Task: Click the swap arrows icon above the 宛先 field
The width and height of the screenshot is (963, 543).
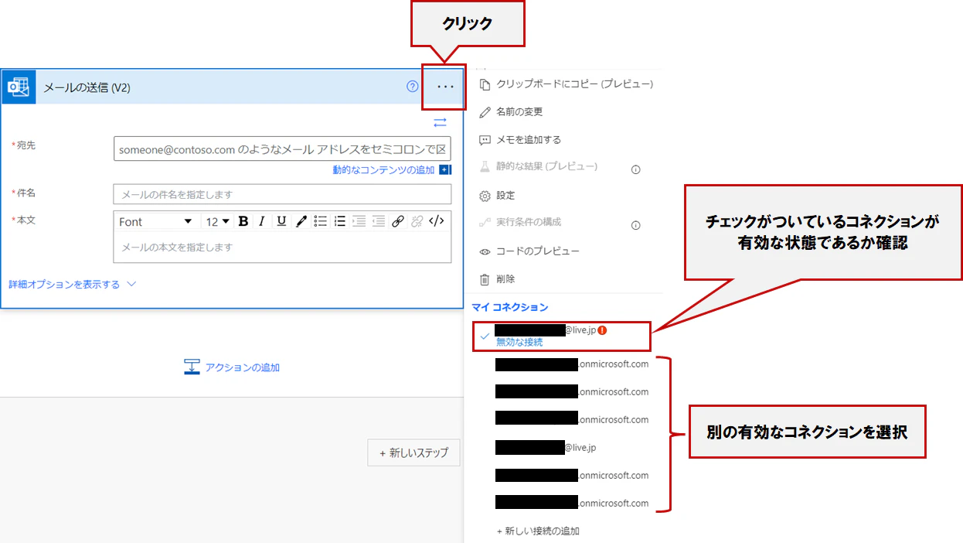Action: click(x=440, y=122)
